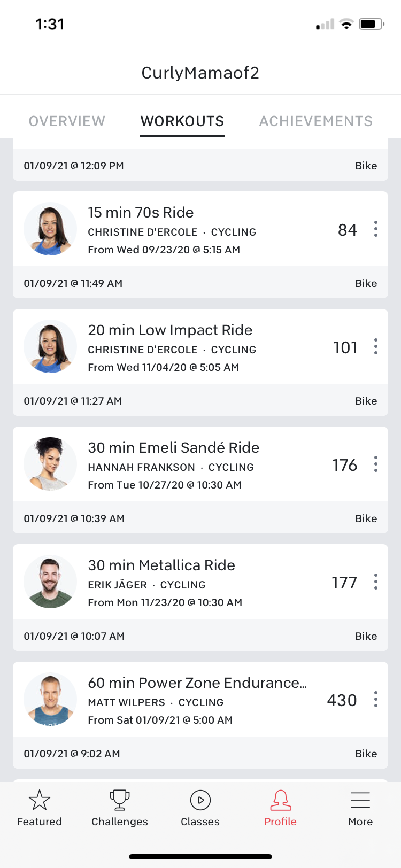This screenshot has height=868, width=401.
Task: Show three-dot menu for 30 min Metallica Ride
Action: (x=376, y=582)
